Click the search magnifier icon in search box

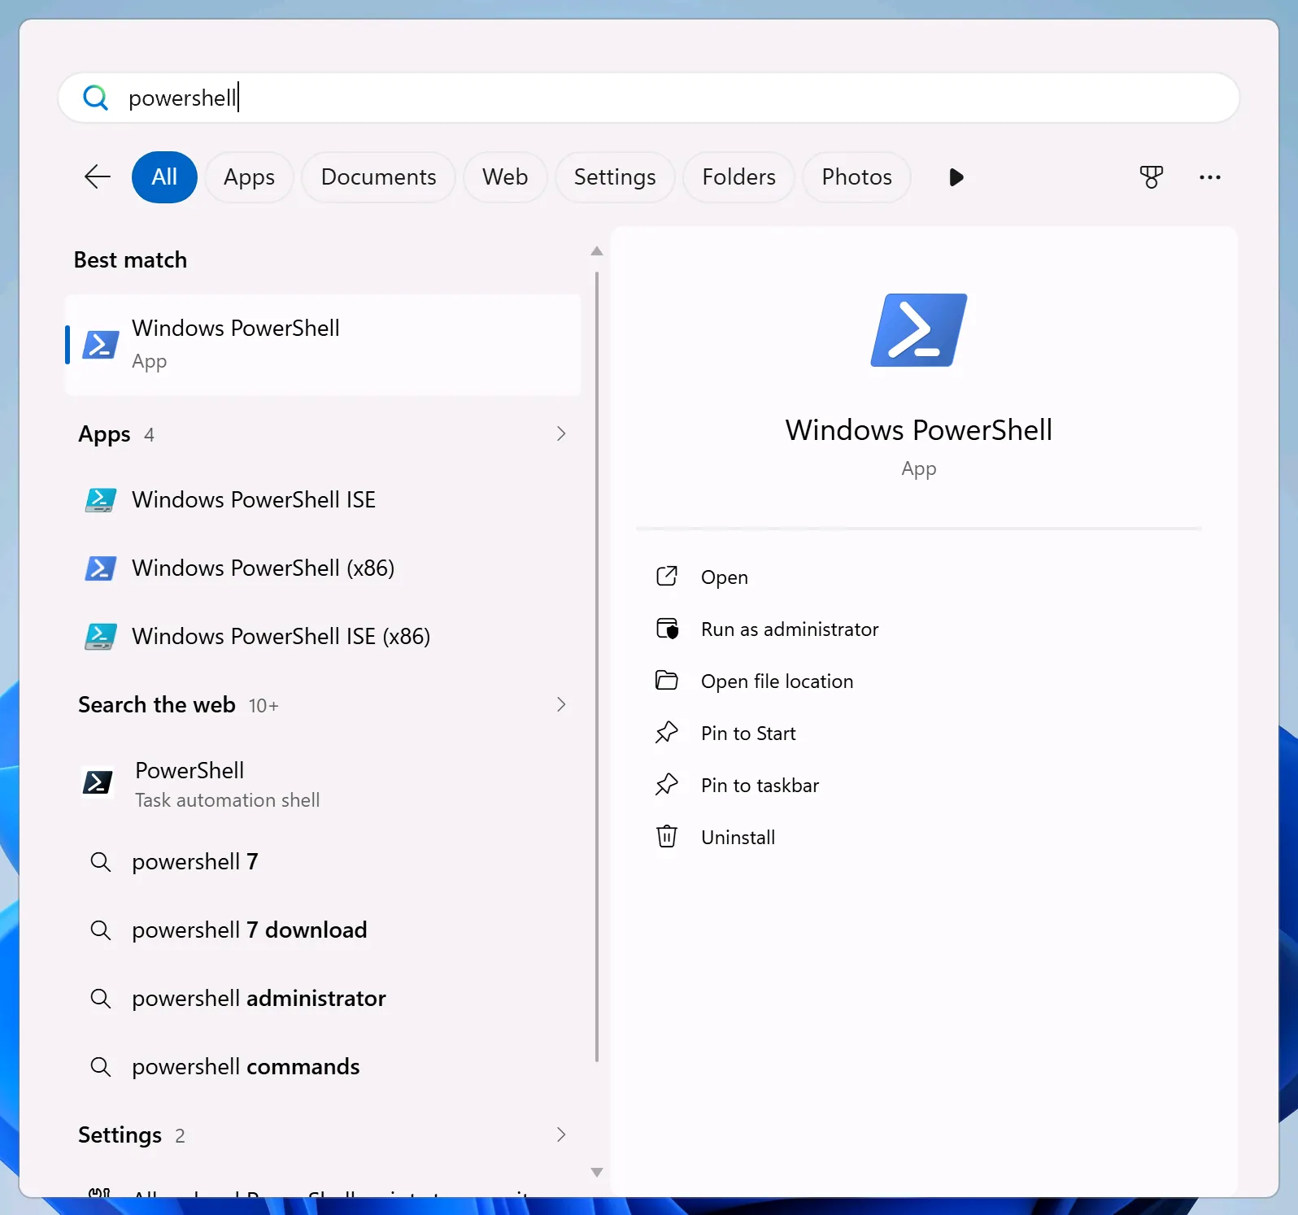(96, 98)
